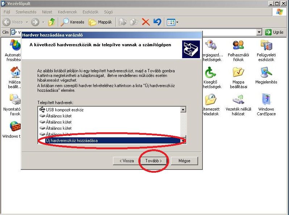
Task: Click the Mappák folders toolbar button
Action: pyautogui.click(x=100, y=22)
